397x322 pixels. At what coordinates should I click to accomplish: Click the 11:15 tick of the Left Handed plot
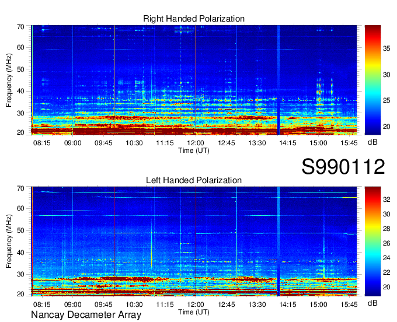click(x=165, y=304)
